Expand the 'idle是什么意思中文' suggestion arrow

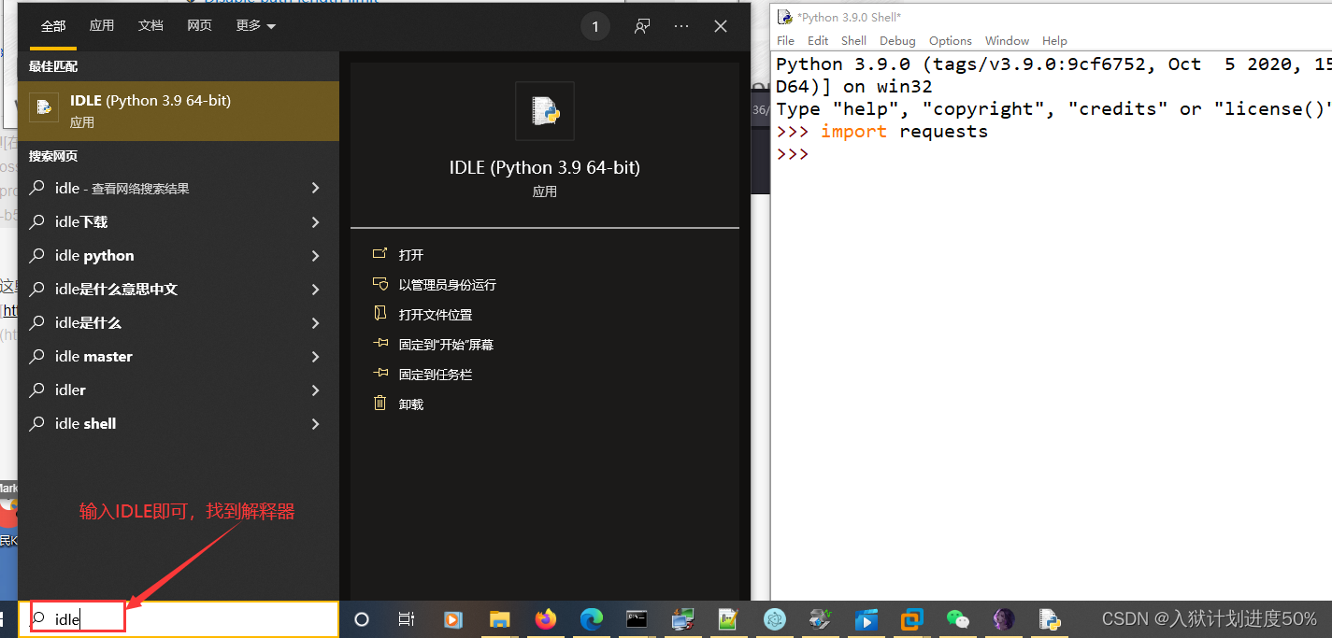click(315, 290)
